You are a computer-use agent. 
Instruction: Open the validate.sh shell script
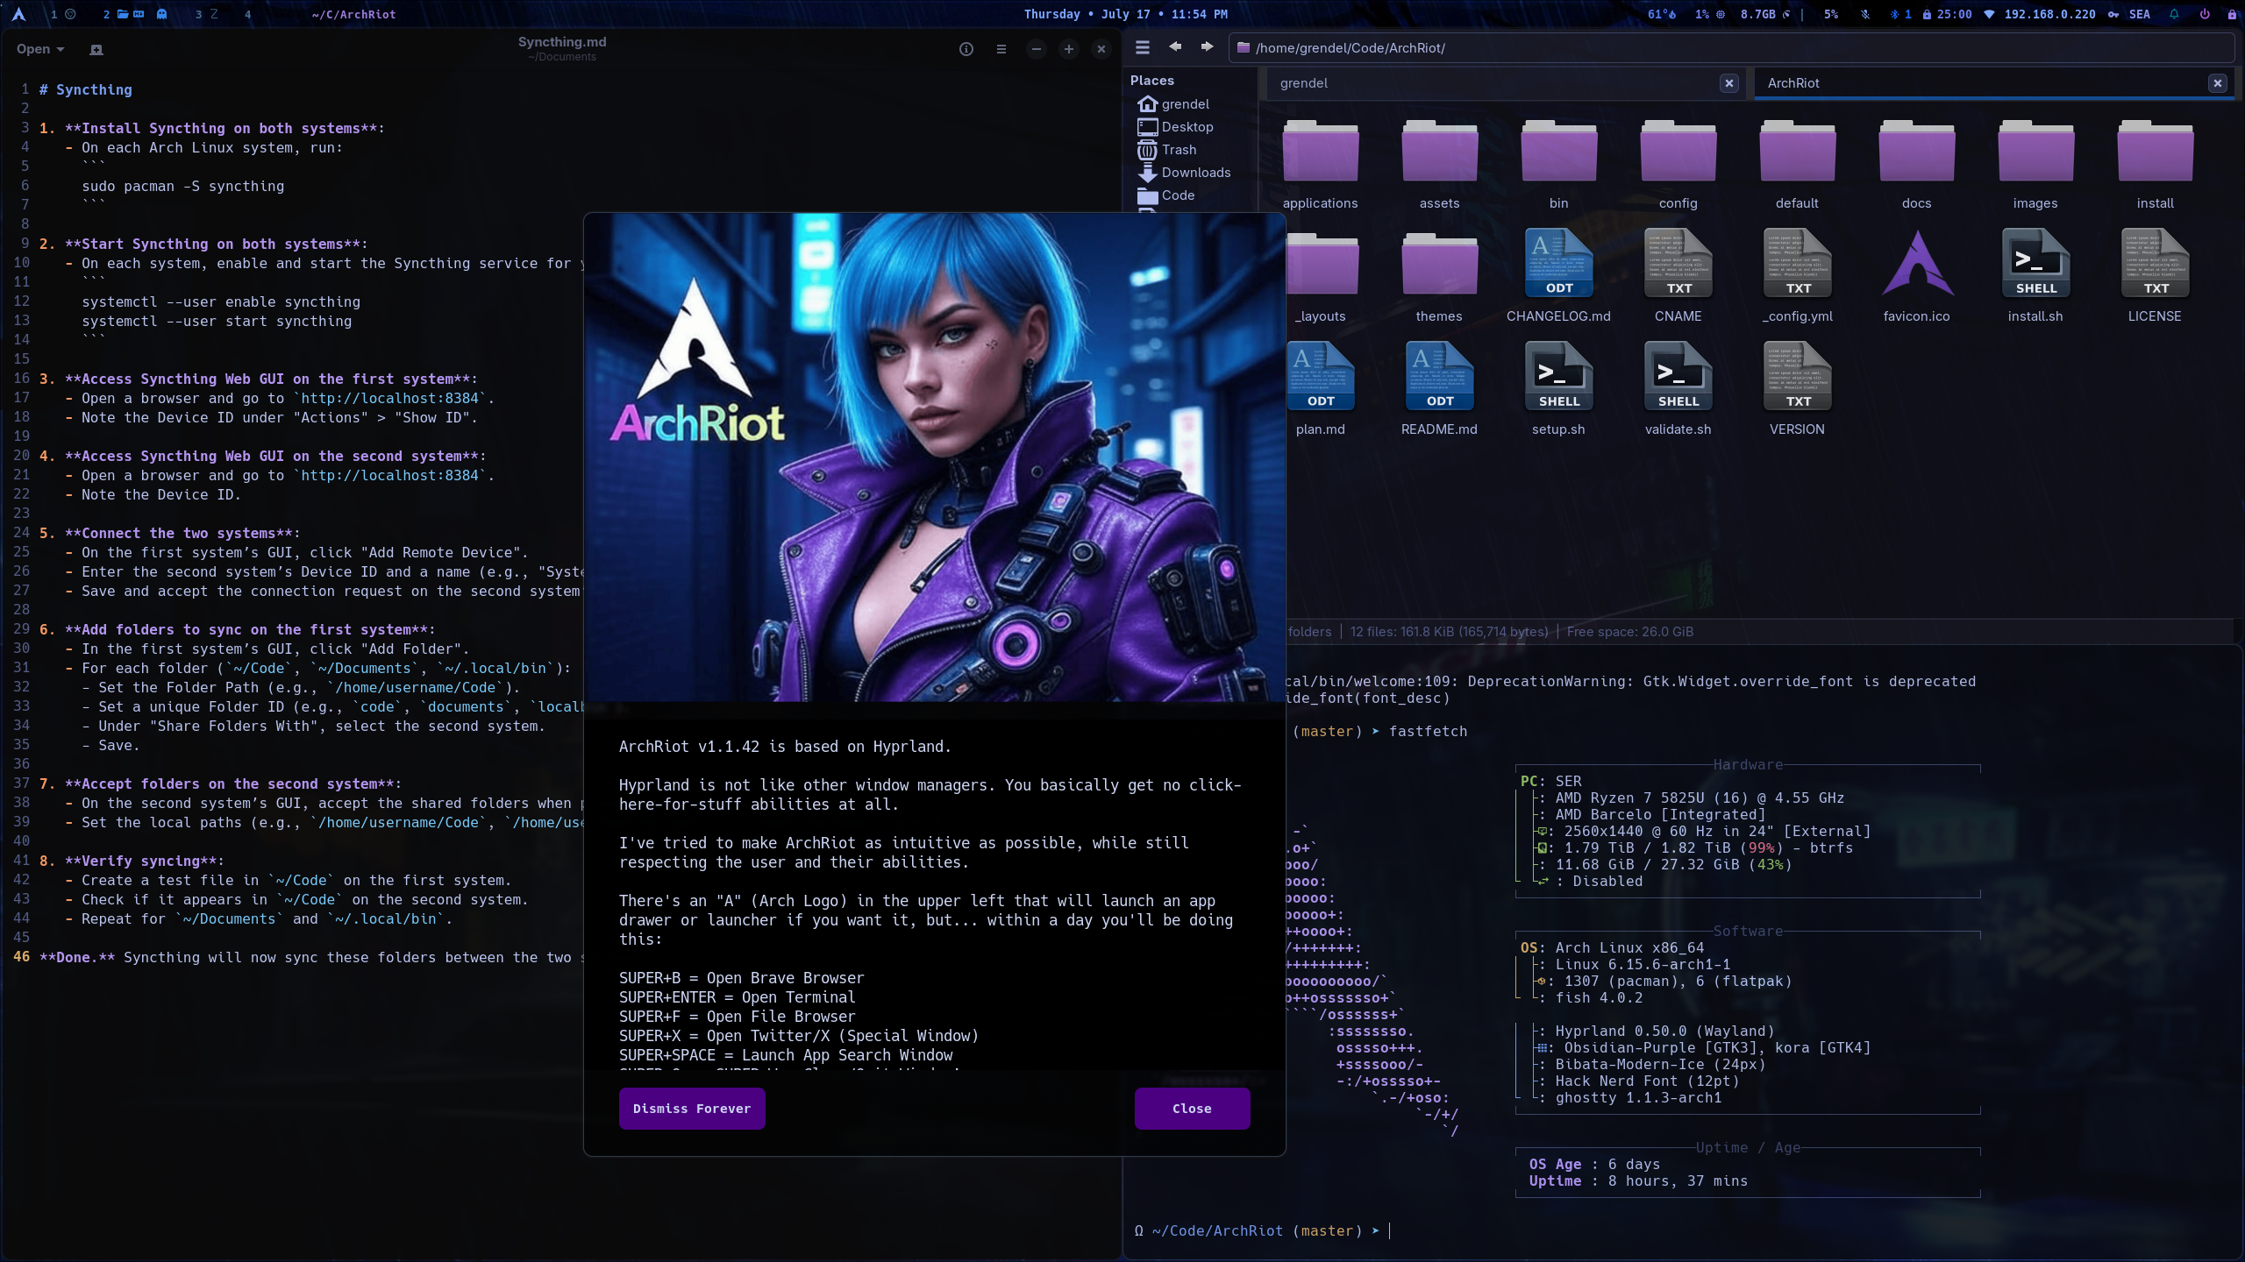tap(1678, 388)
